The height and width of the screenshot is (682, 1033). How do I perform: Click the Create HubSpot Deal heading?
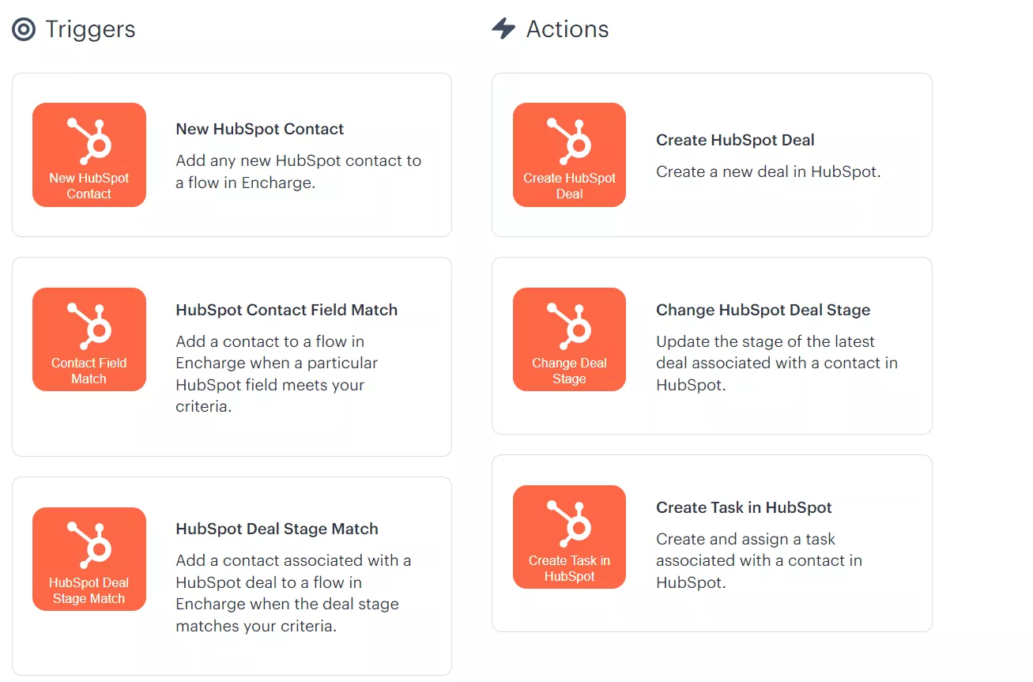(x=735, y=140)
